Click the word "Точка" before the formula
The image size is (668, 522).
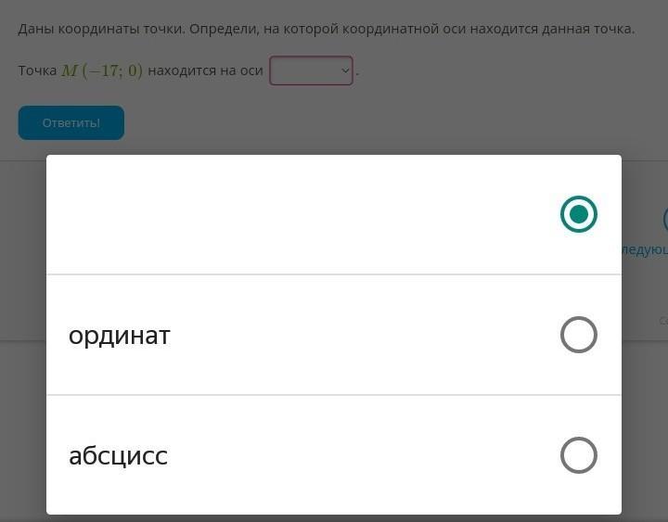click(x=37, y=70)
